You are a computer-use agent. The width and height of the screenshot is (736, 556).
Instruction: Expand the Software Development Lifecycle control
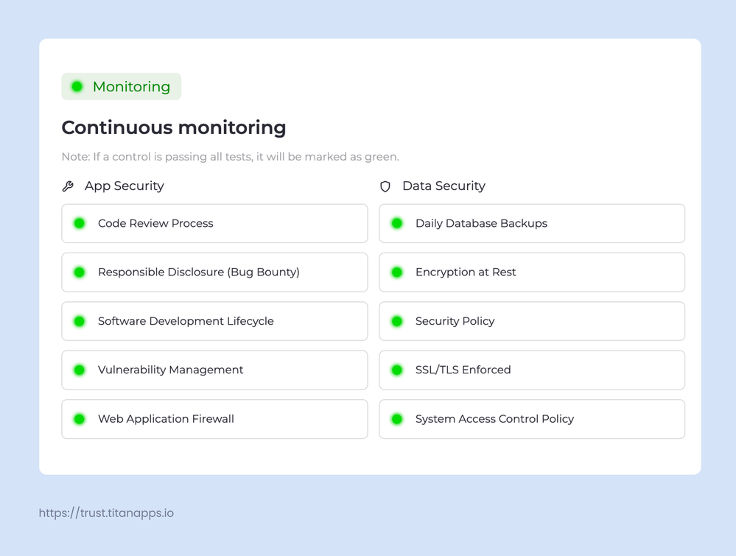pyautogui.click(x=214, y=321)
